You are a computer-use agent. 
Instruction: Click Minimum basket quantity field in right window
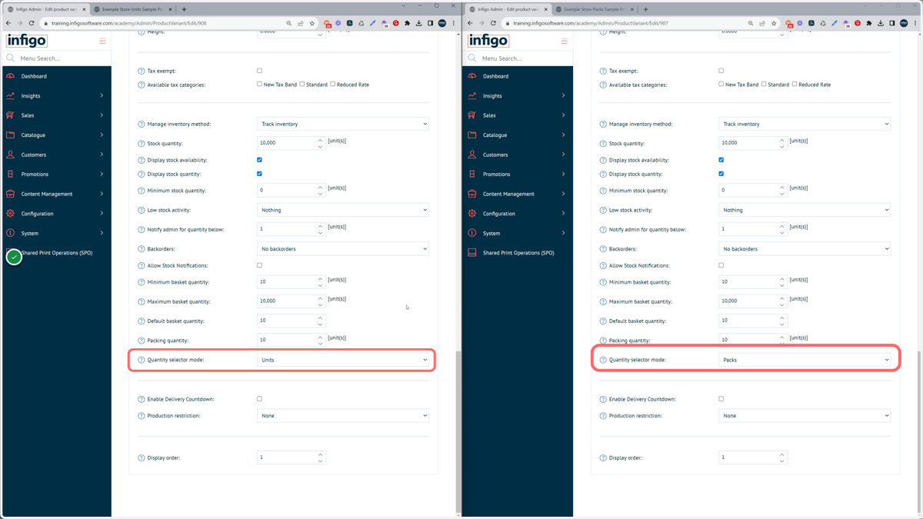(753, 281)
